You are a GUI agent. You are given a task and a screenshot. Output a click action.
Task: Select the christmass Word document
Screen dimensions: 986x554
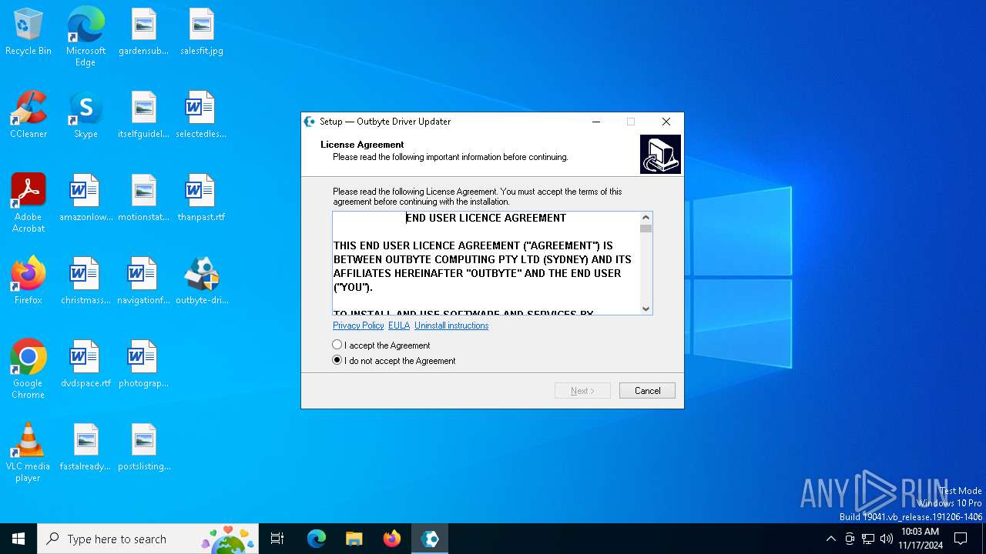tap(86, 282)
